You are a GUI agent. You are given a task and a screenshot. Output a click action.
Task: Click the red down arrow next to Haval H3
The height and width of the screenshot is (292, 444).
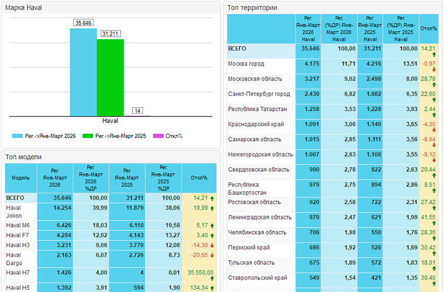pos(212,245)
